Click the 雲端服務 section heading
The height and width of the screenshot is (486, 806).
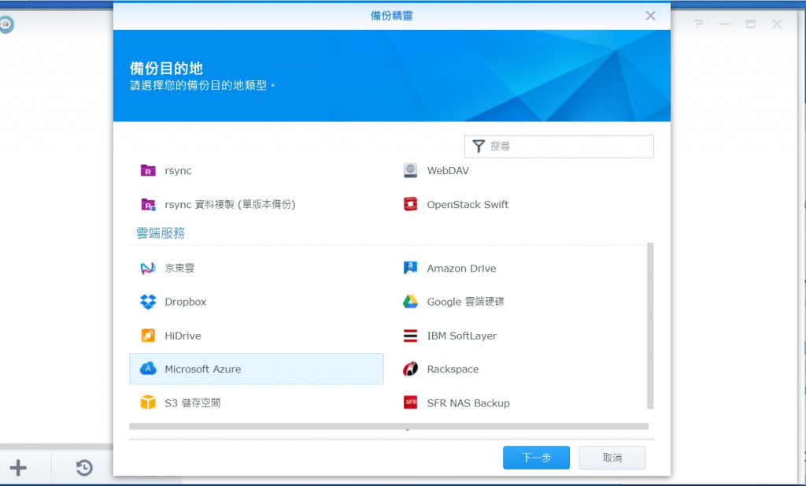coord(161,233)
